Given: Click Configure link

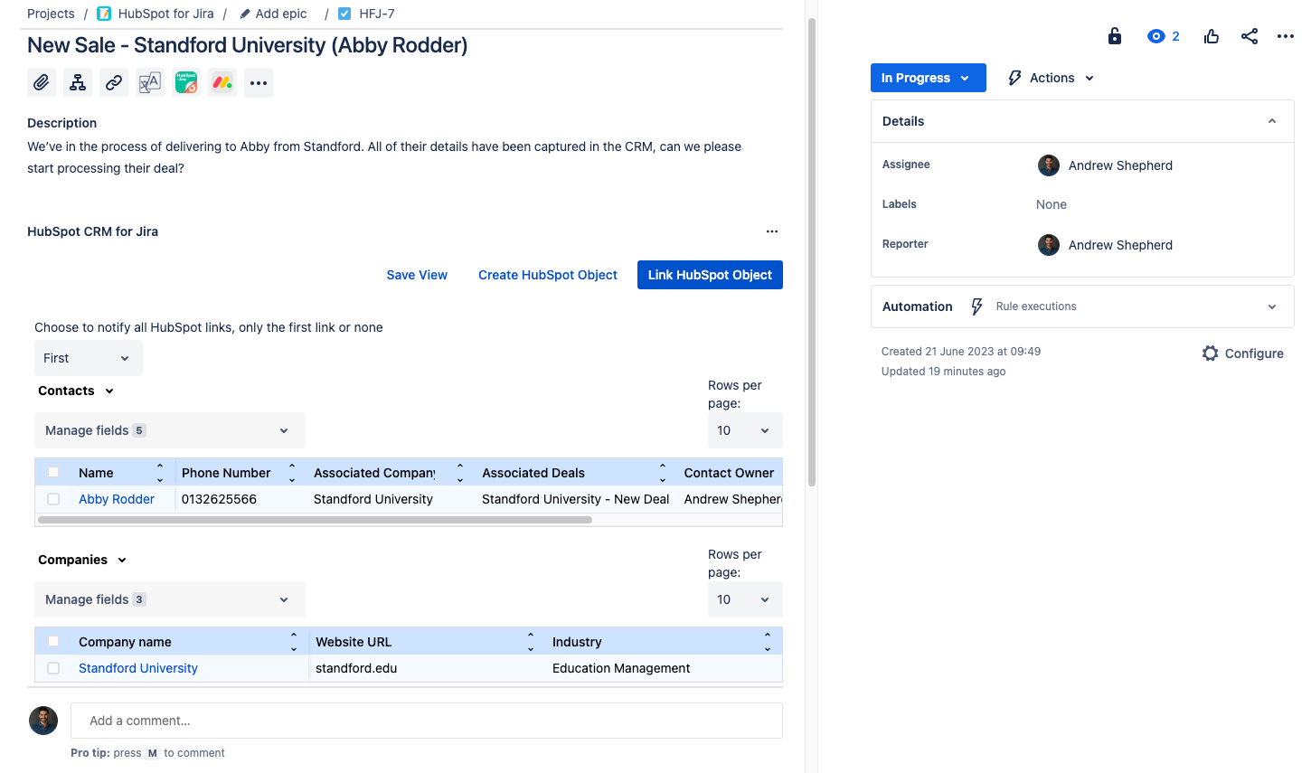Looking at the screenshot, I should click(1254, 354).
